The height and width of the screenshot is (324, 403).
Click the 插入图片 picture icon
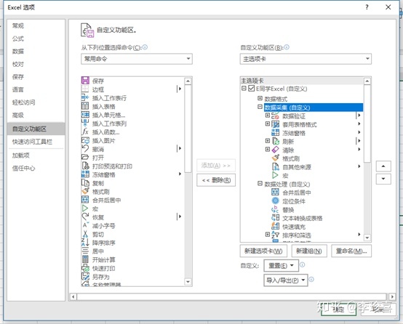point(85,140)
